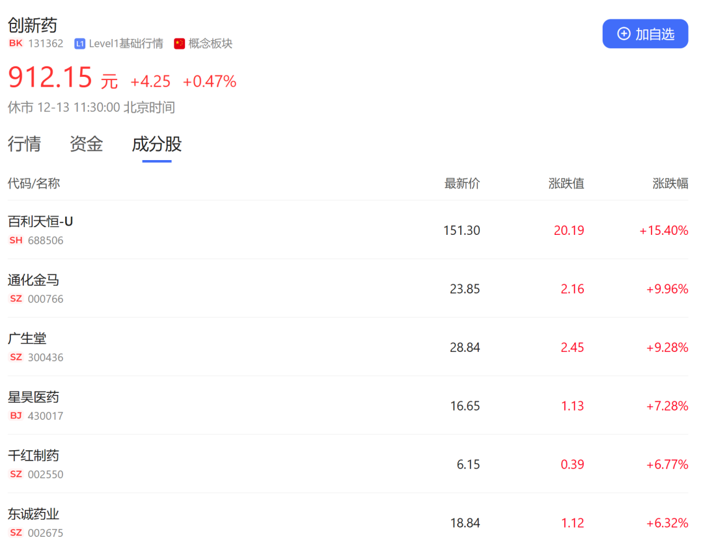Click the change value 1.12
This screenshot has height=540, width=703.
[x=573, y=523]
